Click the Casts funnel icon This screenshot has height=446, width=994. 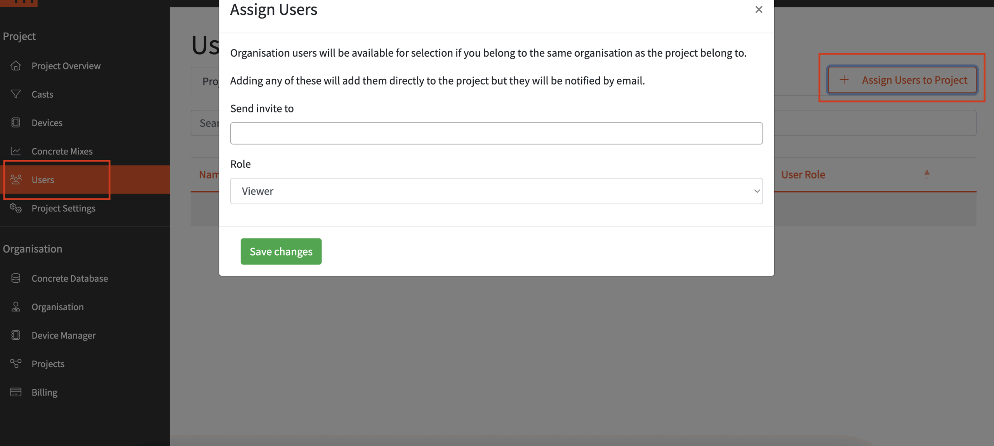pos(16,94)
